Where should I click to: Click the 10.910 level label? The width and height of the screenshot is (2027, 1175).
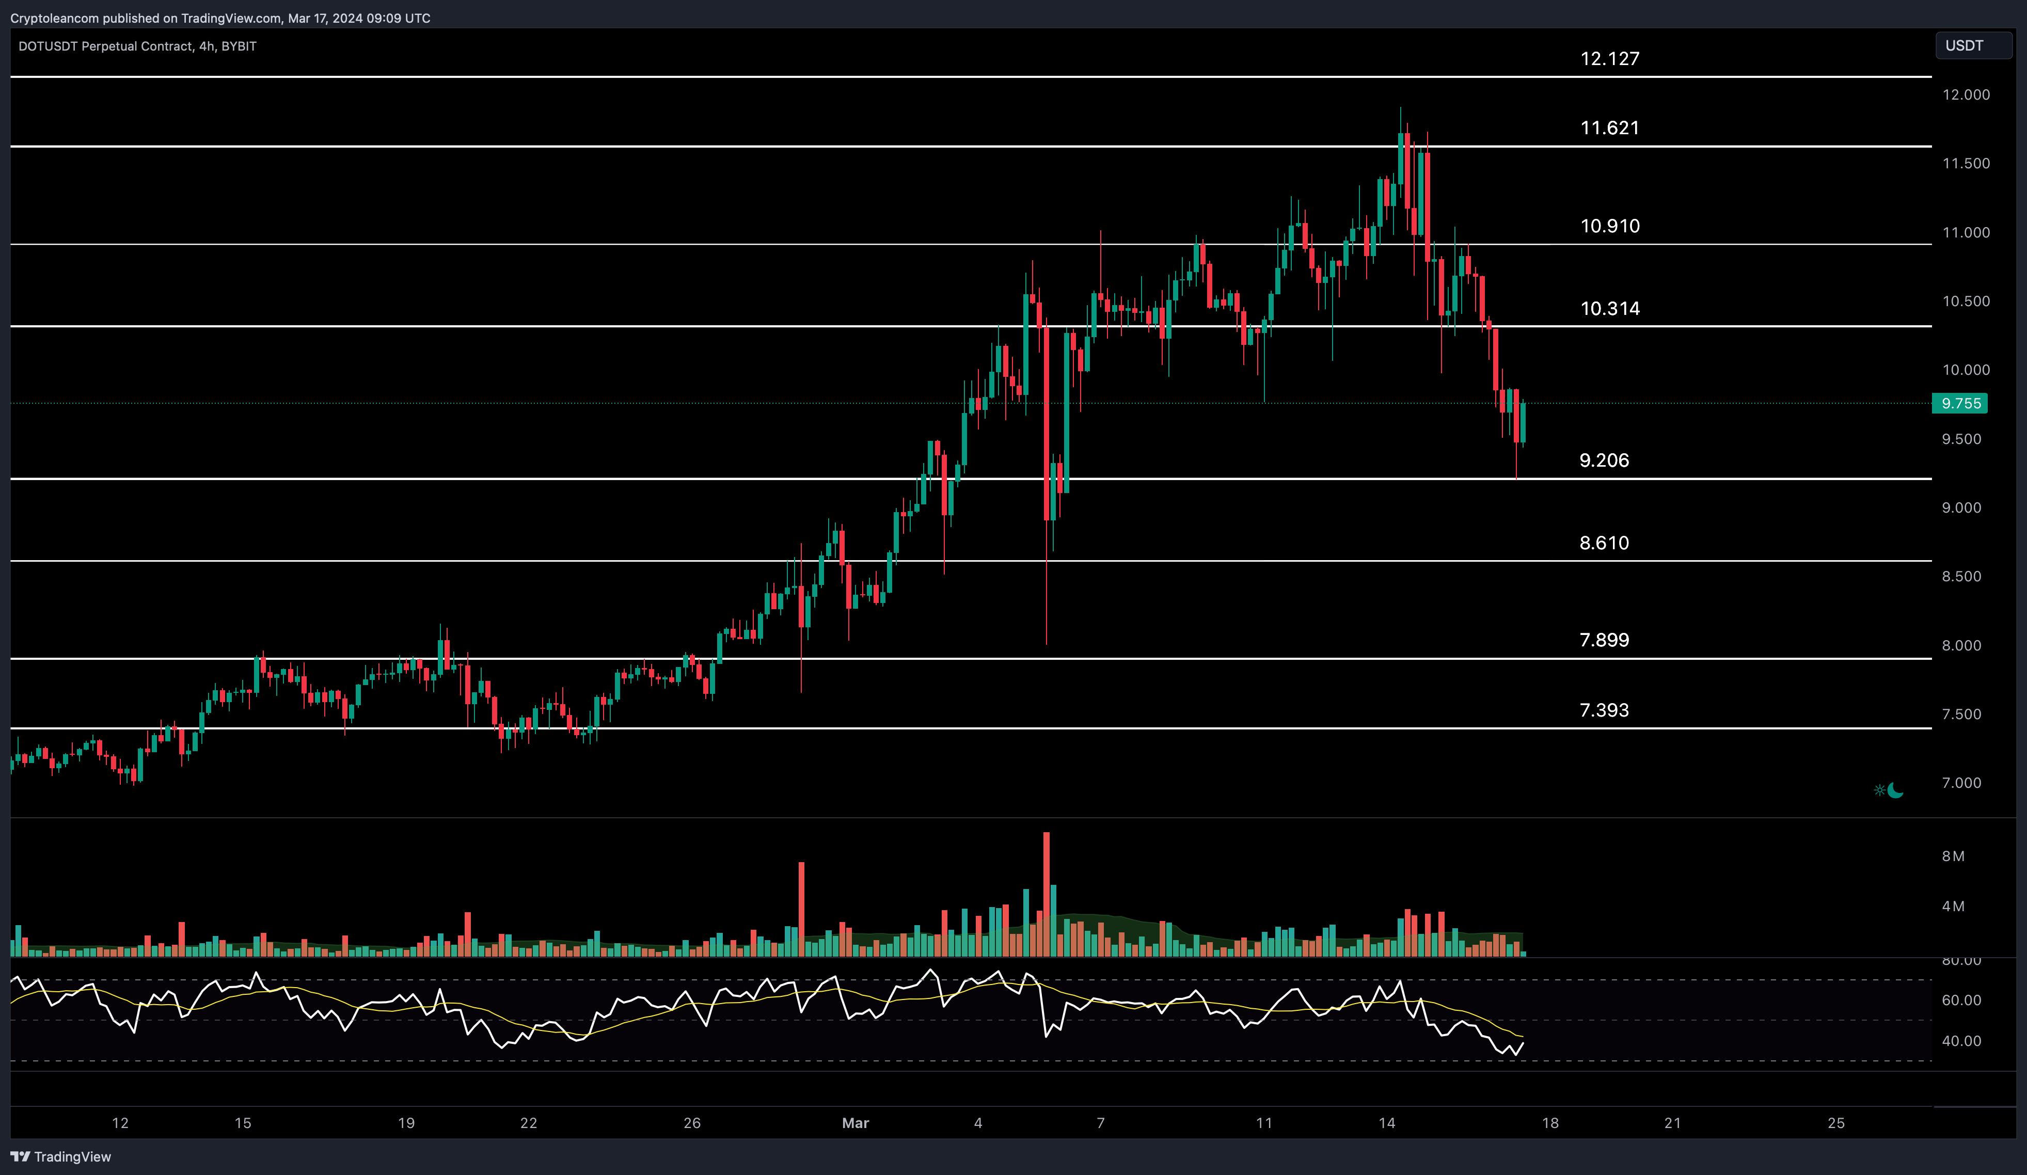pos(1609,226)
